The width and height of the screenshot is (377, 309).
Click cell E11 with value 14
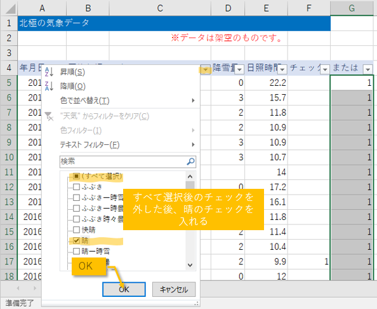(x=266, y=172)
